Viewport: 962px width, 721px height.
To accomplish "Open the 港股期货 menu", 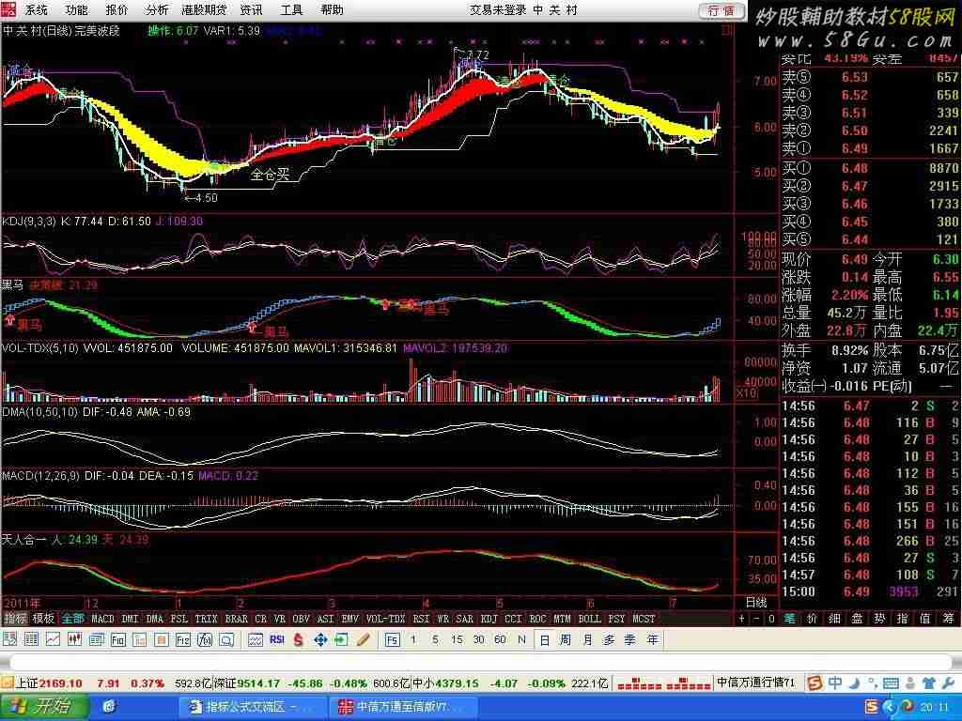I will pos(204,9).
